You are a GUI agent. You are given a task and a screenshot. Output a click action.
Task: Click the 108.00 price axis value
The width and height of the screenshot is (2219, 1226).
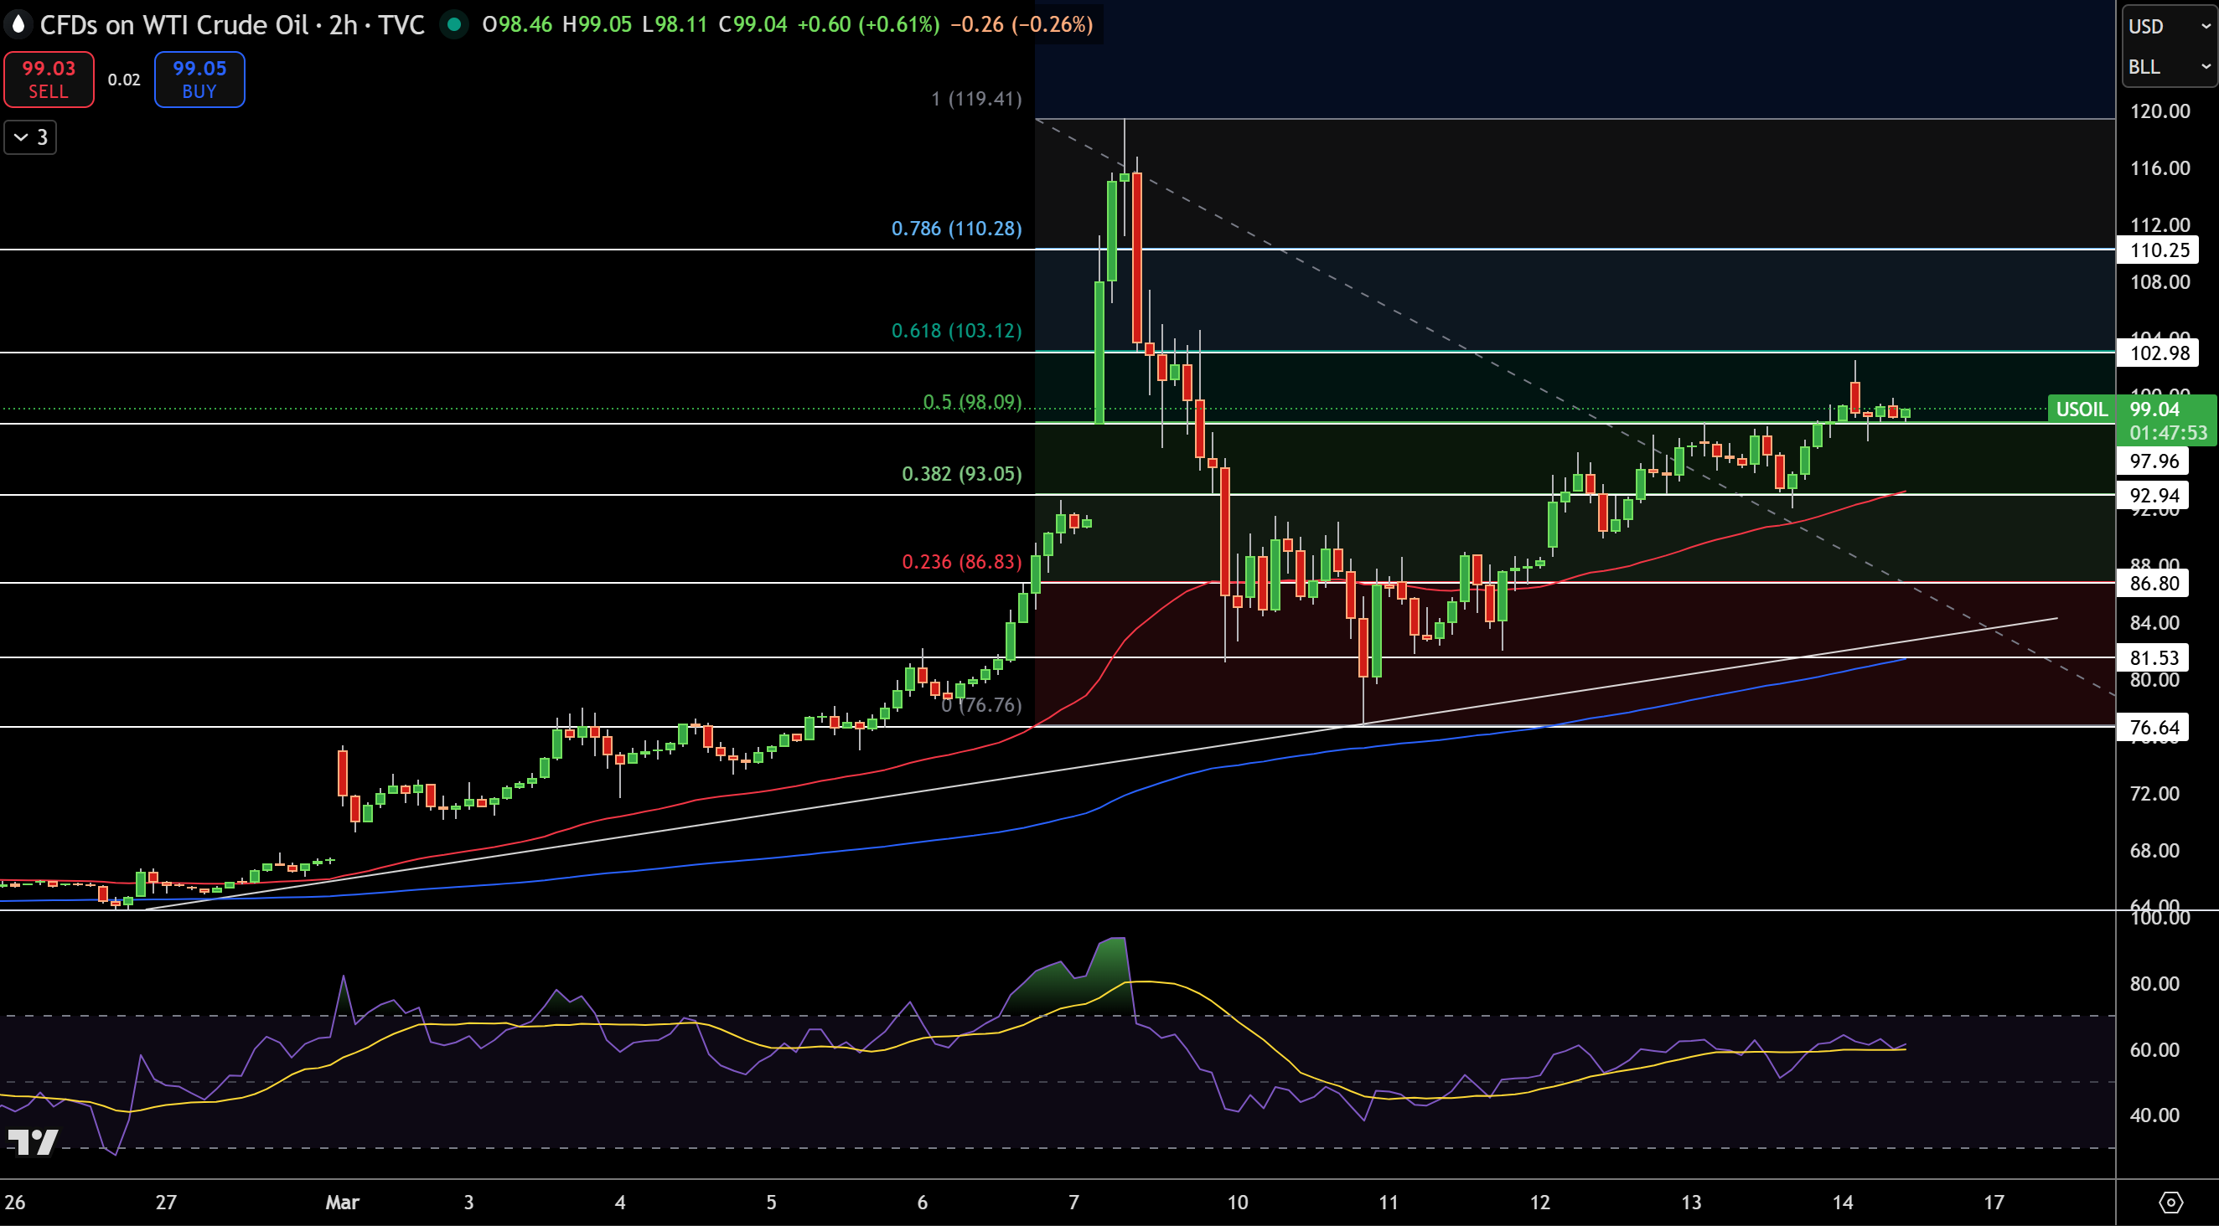[2160, 282]
